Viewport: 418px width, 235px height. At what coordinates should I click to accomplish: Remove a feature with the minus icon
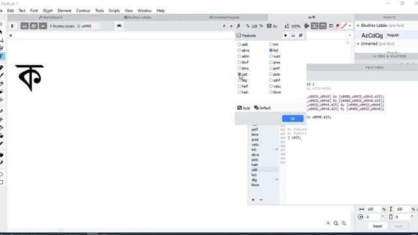pyautogui.click(x=261, y=200)
